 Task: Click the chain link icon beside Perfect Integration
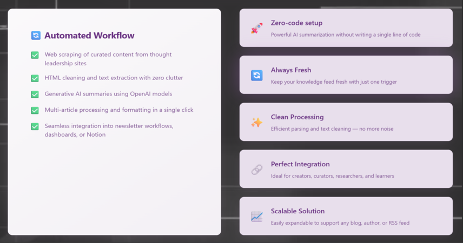click(x=256, y=169)
